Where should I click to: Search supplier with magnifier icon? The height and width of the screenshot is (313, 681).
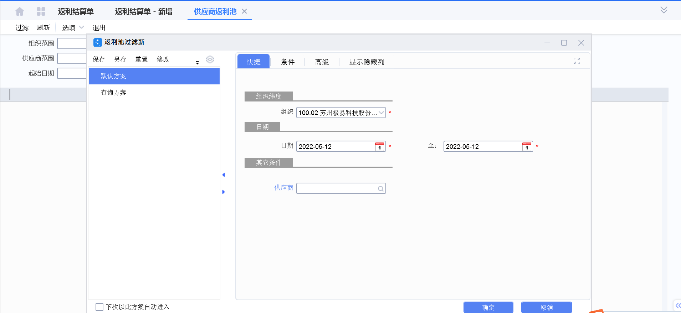point(381,189)
